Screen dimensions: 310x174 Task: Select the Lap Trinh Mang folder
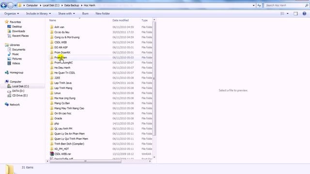coord(63,88)
